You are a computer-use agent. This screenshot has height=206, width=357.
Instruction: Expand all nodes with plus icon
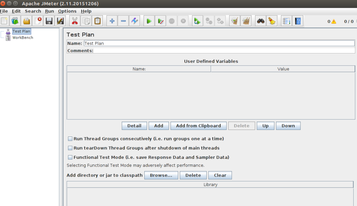[112, 21]
